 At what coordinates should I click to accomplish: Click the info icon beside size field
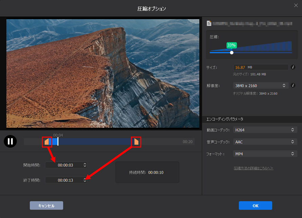click(293, 67)
